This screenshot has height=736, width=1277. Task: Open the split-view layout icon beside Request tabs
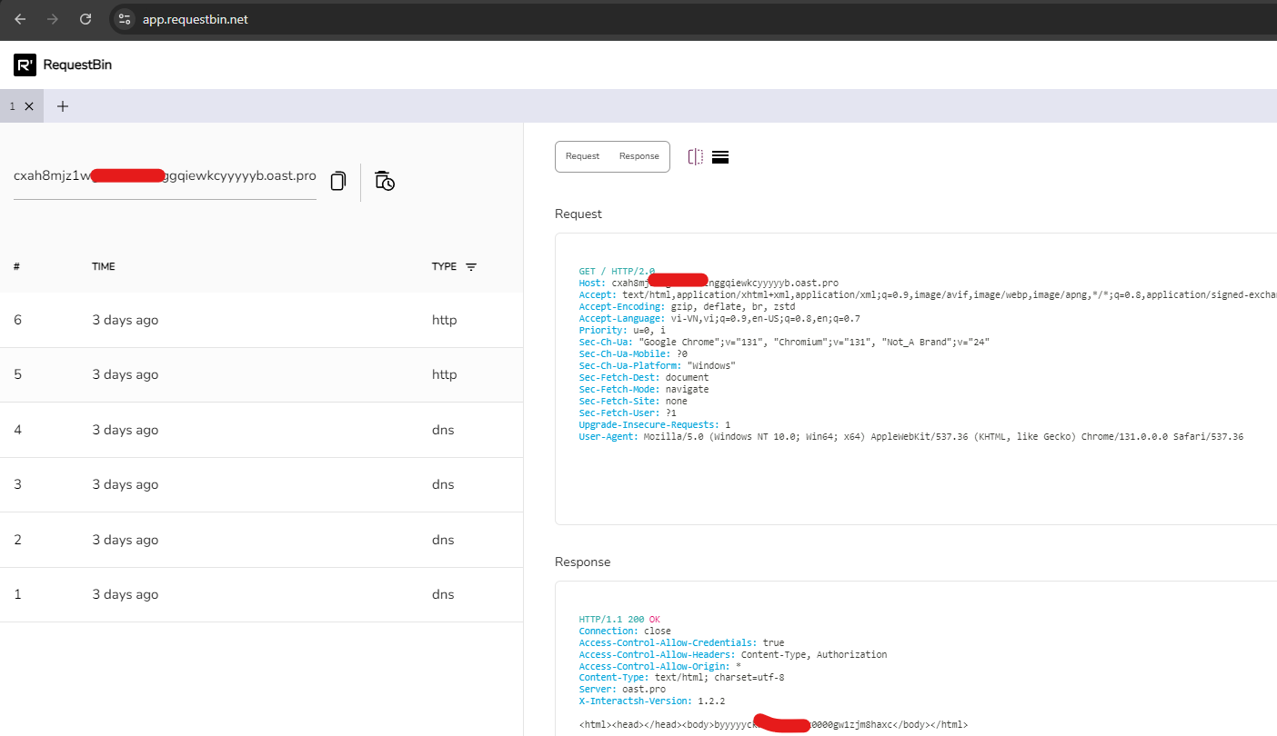[x=696, y=156]
